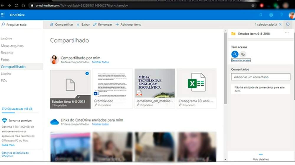This screenshot has height=165, width=295.
Task: Uncheck the Estudos itens 6-8-2018 selection circle
Action: [87, 74]
